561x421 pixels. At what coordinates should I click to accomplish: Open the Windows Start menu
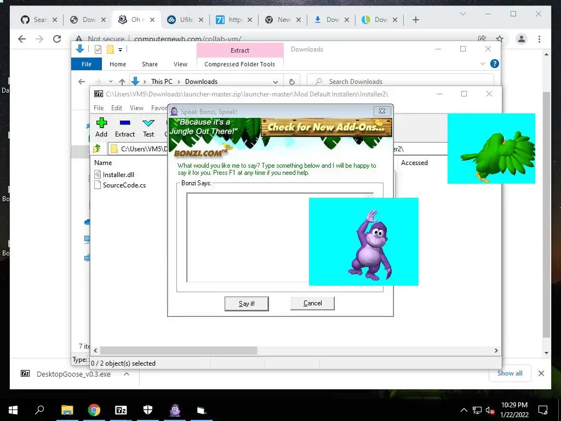click(x=13, y=410)
